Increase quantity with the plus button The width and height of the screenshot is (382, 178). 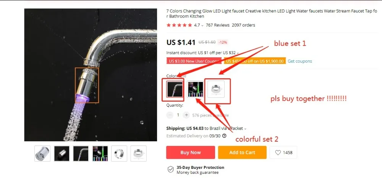point(186,115)
